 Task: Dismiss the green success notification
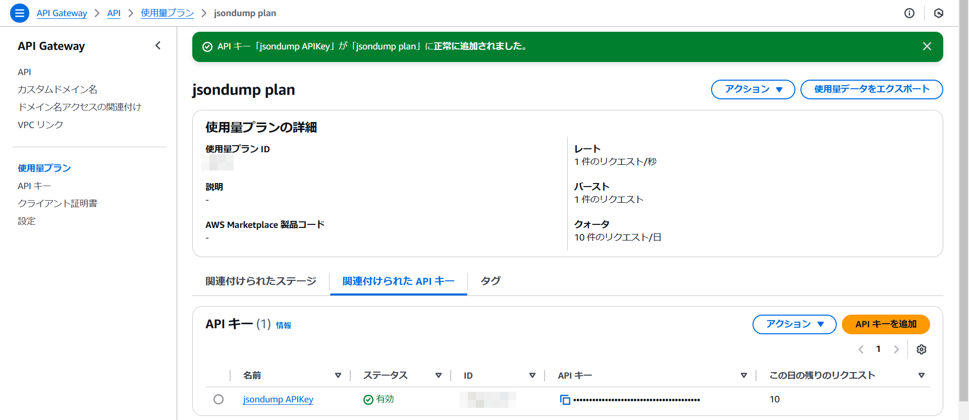[x=927, y=46]
